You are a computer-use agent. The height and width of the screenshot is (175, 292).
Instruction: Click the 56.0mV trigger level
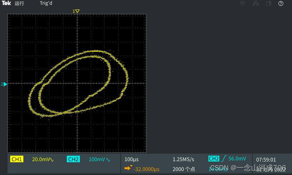237,159
